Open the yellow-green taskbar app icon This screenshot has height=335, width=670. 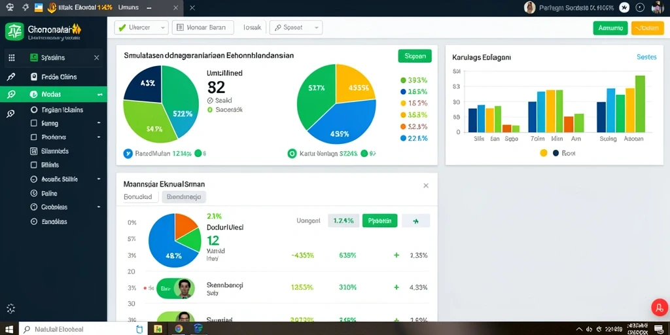click(x=158, y=329)
